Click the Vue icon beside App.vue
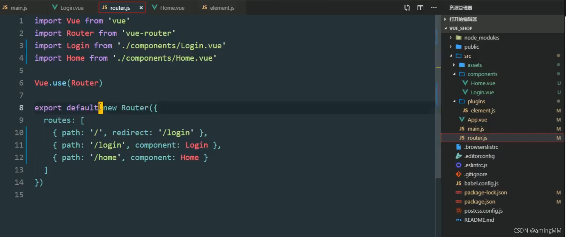This screenshot has height=237, width=566. (462, 120)
